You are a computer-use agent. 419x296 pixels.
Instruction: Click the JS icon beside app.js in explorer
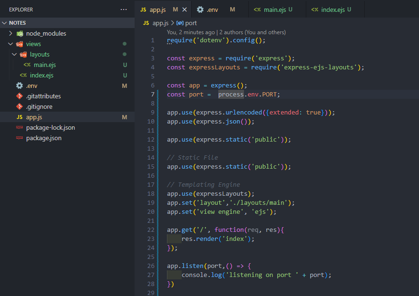click(19, 117)
